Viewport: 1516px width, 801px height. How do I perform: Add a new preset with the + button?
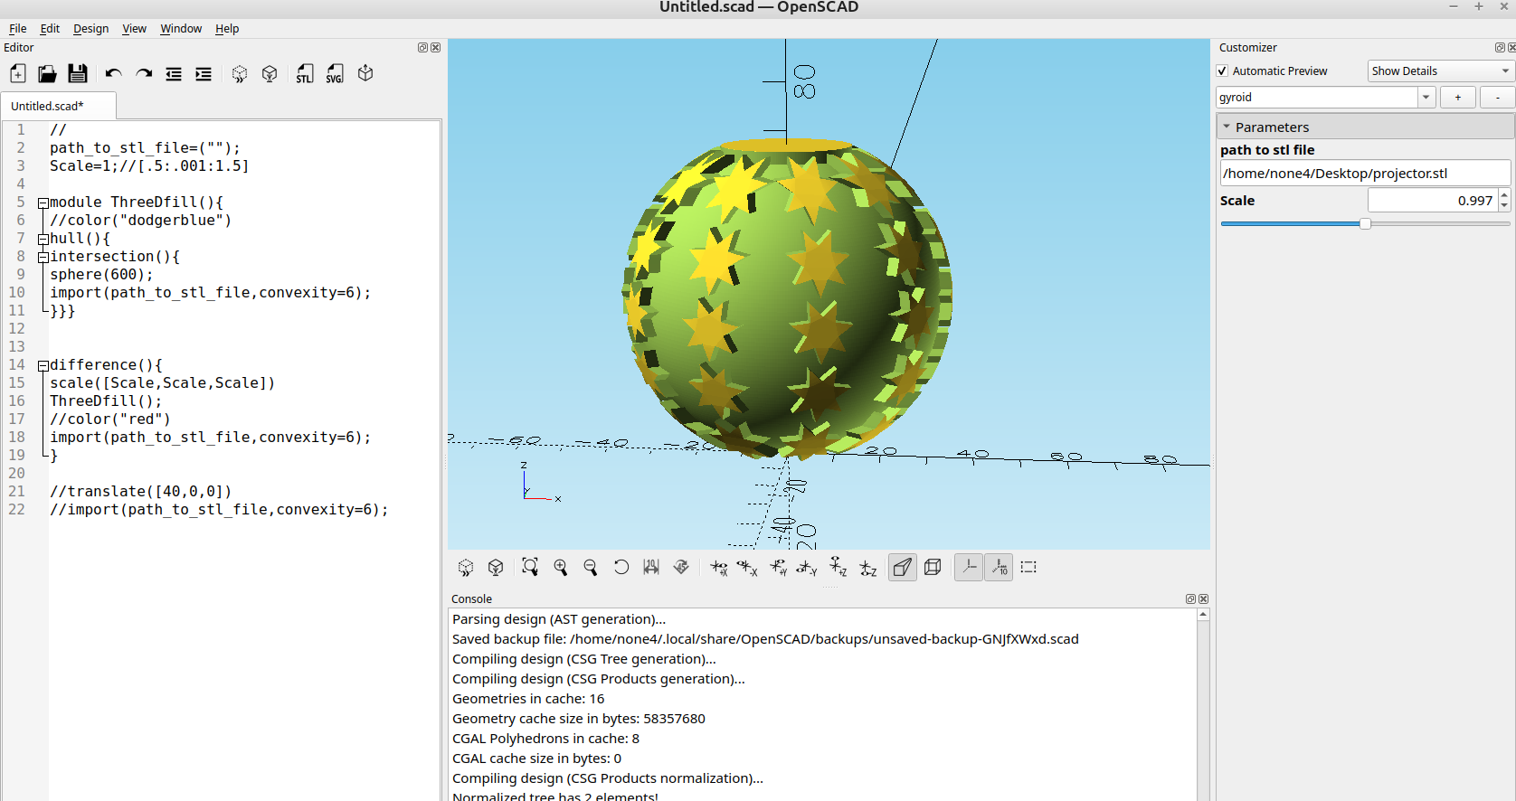pos(1457,97)
